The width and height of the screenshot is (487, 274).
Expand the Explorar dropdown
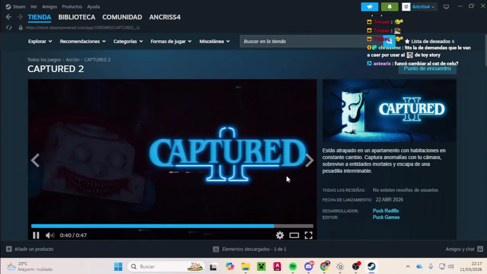pyautogui.click(x=40, y=41)
